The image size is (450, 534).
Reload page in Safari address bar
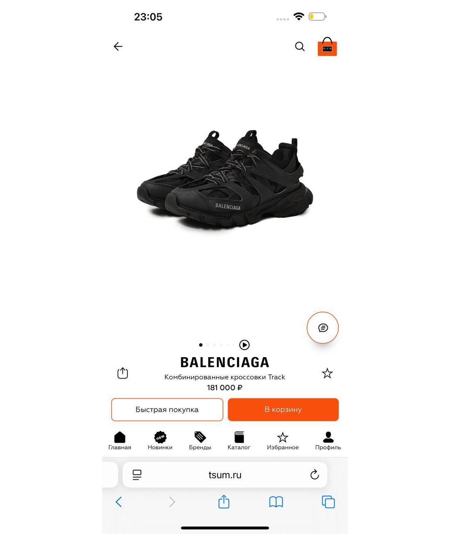(315, 475)
